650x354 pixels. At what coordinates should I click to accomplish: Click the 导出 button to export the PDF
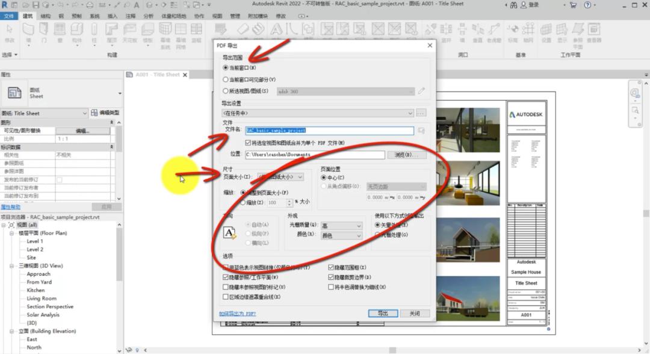click(383, 313)
